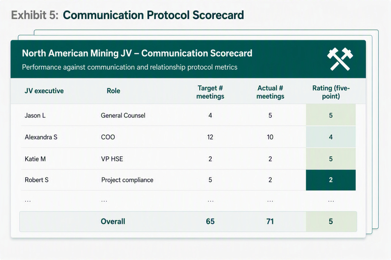Viewport: 391px width, 260px height.
Task: Click the Project compliance role cell
Action: coord(127,180)
